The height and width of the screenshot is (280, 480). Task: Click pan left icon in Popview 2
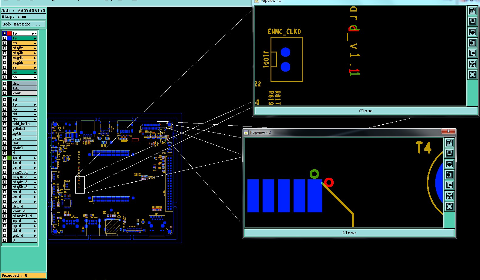pos(449,174)
